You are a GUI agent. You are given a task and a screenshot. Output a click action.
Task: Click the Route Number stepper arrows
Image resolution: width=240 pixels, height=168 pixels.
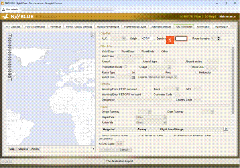219,39
